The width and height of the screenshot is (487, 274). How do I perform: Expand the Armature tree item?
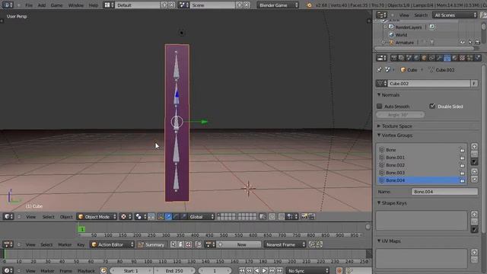point(384,43)
